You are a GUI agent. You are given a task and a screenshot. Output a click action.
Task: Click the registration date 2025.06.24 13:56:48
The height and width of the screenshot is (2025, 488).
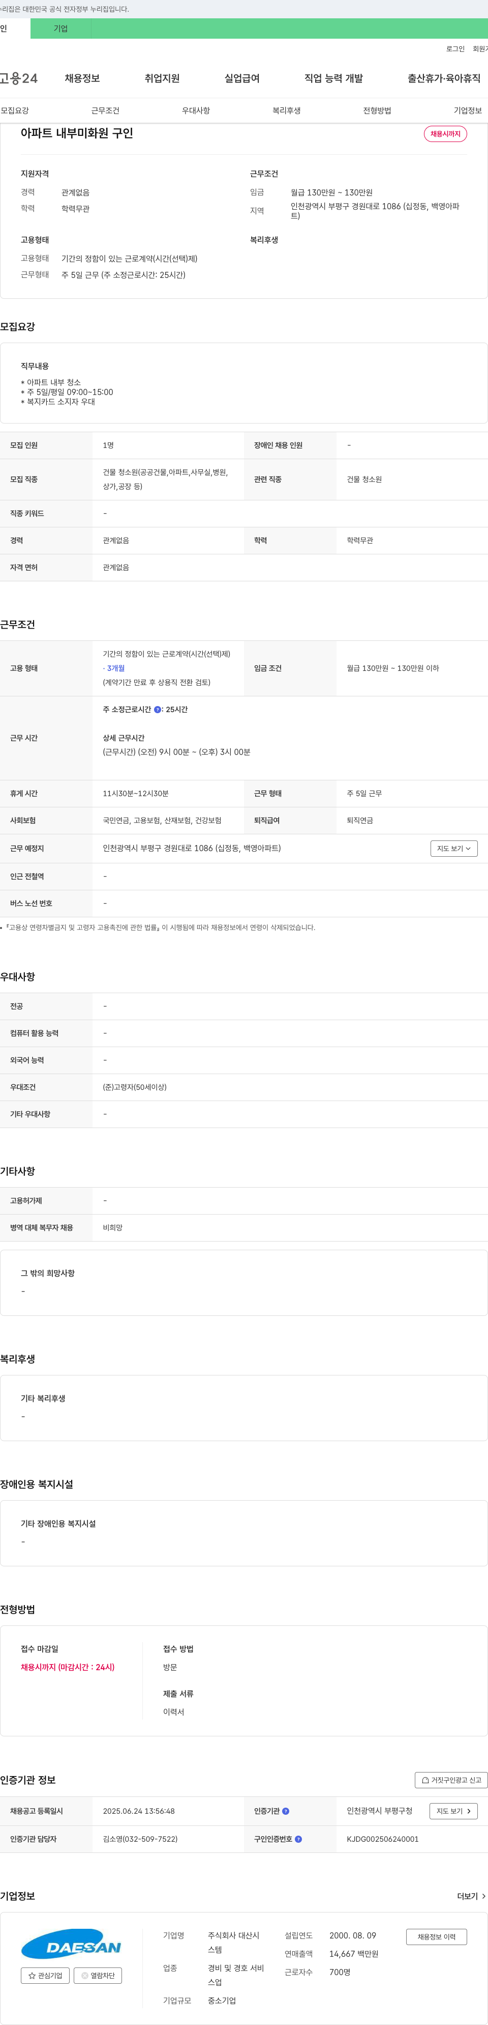tap(139, 1811)
